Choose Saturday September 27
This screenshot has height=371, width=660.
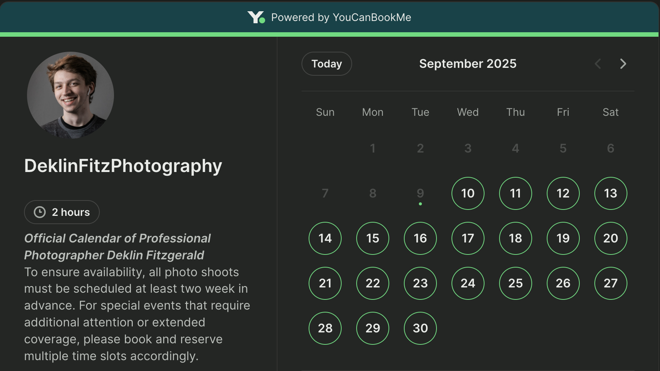610,283
